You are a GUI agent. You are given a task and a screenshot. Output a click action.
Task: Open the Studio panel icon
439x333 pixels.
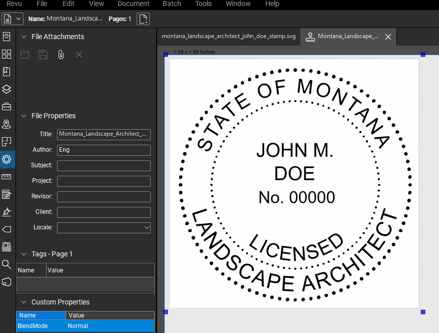[7, 247]
